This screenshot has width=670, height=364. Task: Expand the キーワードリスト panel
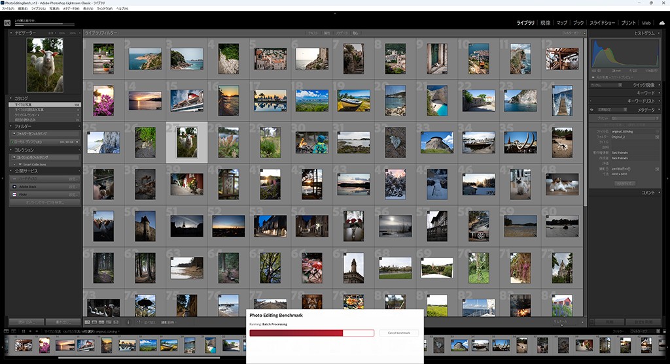click(660, 101)
